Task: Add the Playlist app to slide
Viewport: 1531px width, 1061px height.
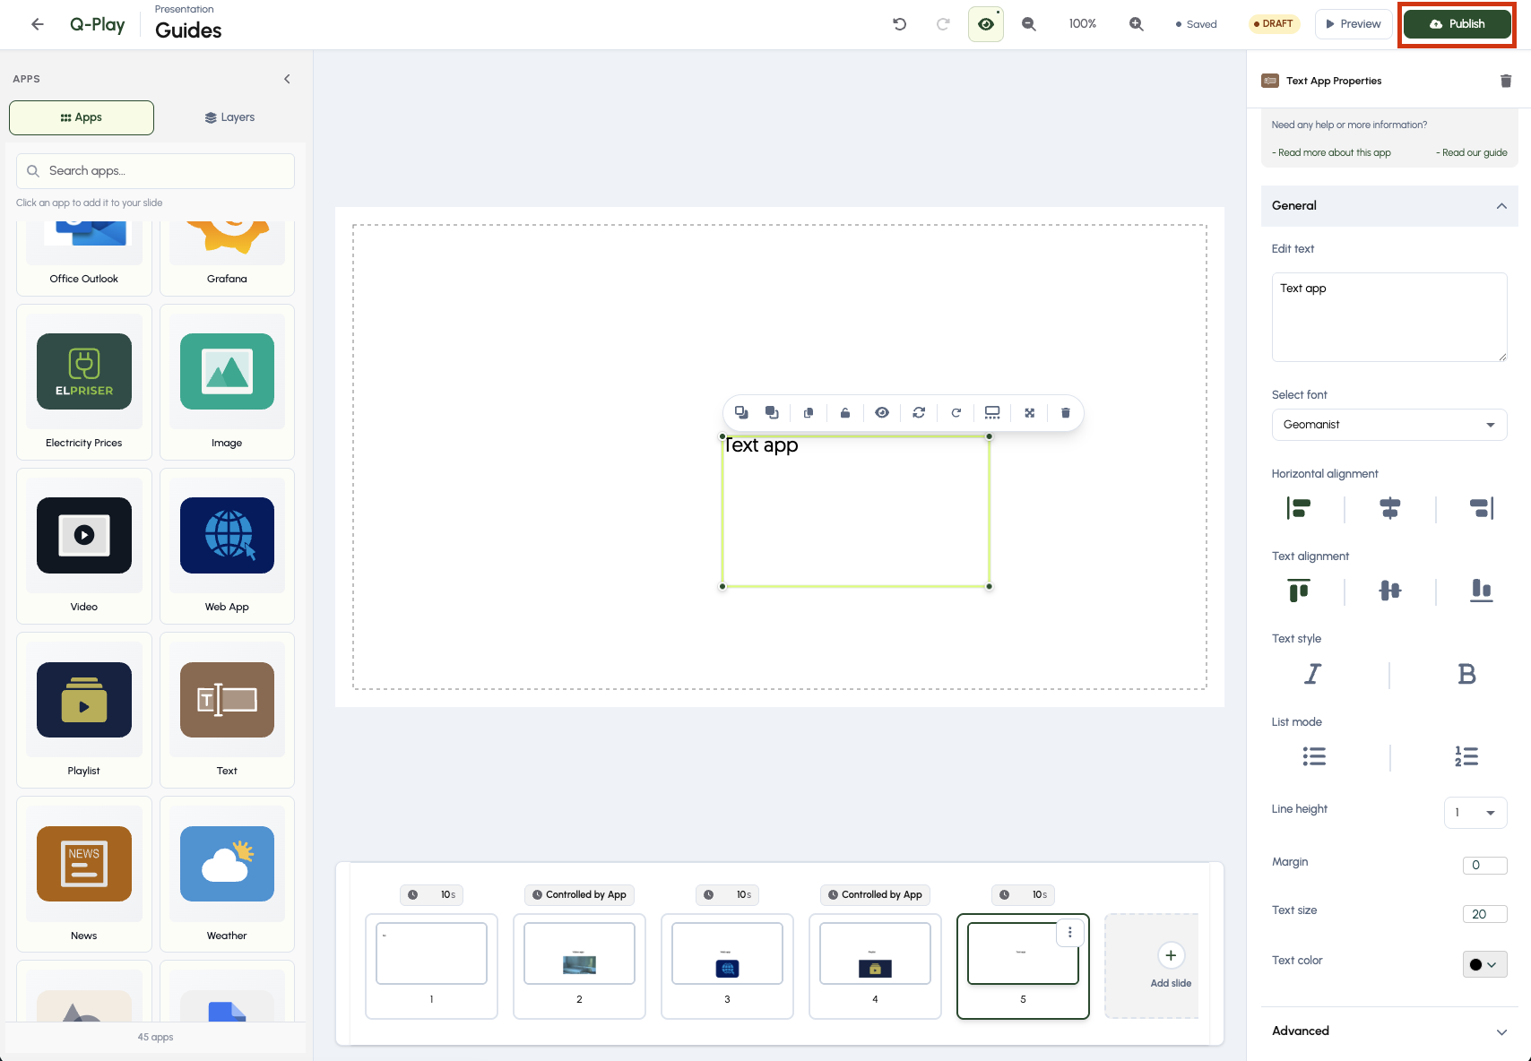Action: [84, 711]
